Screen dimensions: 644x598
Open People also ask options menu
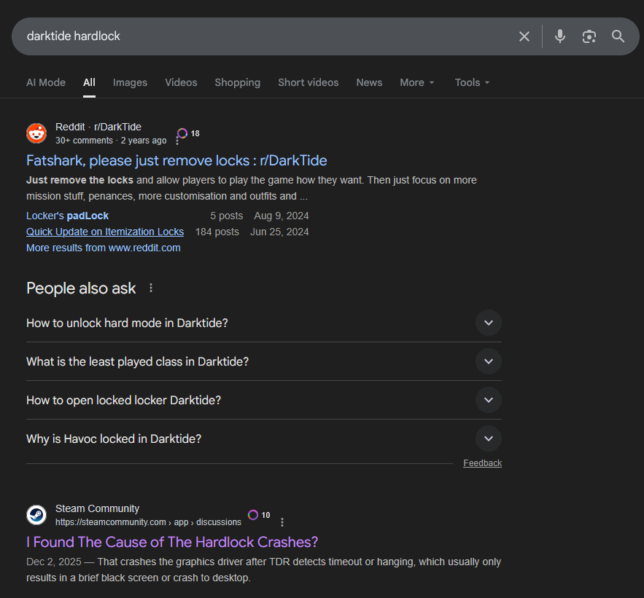coord(151,288)
